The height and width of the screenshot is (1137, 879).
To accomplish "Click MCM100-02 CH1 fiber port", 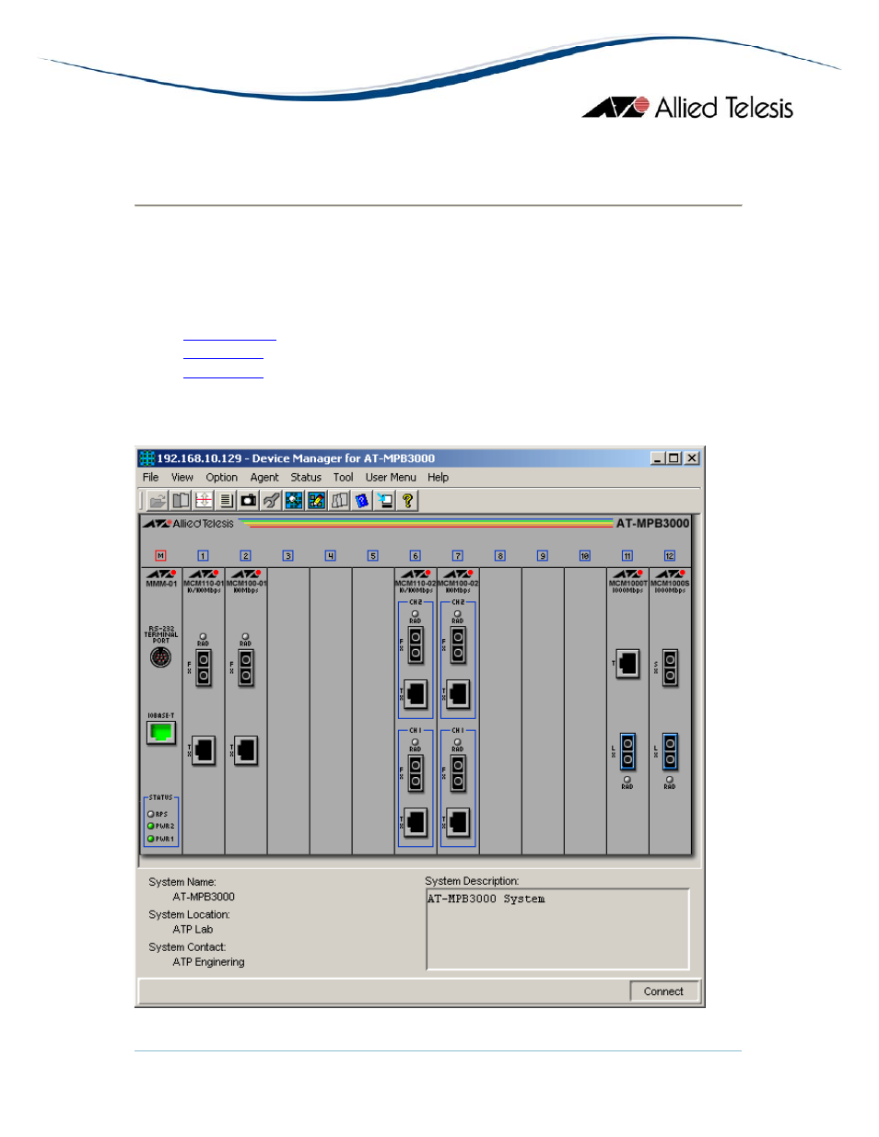I will pyautogui.click(x=458, y=773).
